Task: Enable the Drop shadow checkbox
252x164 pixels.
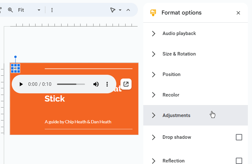Action: [x=239, y=137]
